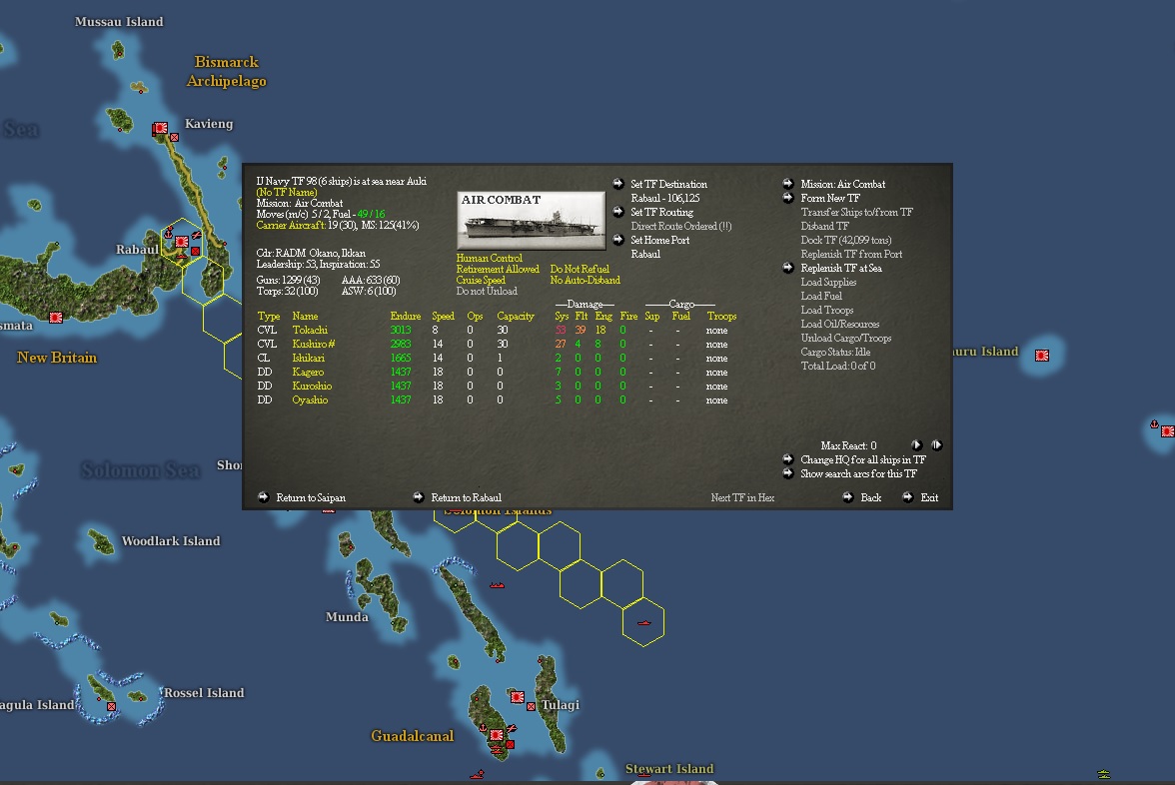Screen dimensions: 1175x785
Task: Click the (No TF Name) label to rename
Action: click(286, 192)
